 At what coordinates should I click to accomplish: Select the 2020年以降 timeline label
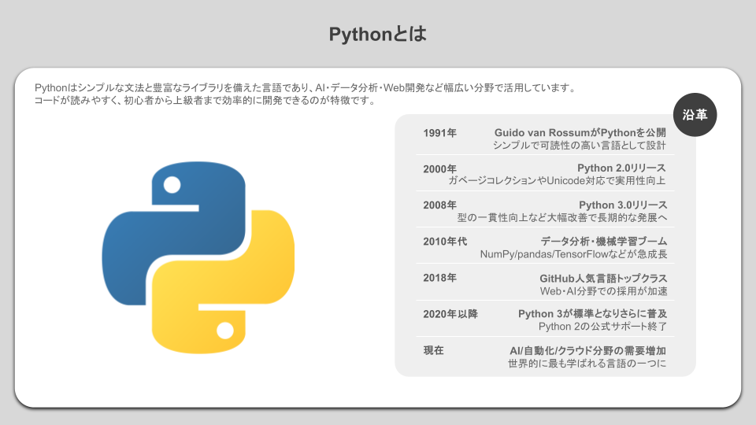coord(450,314)
